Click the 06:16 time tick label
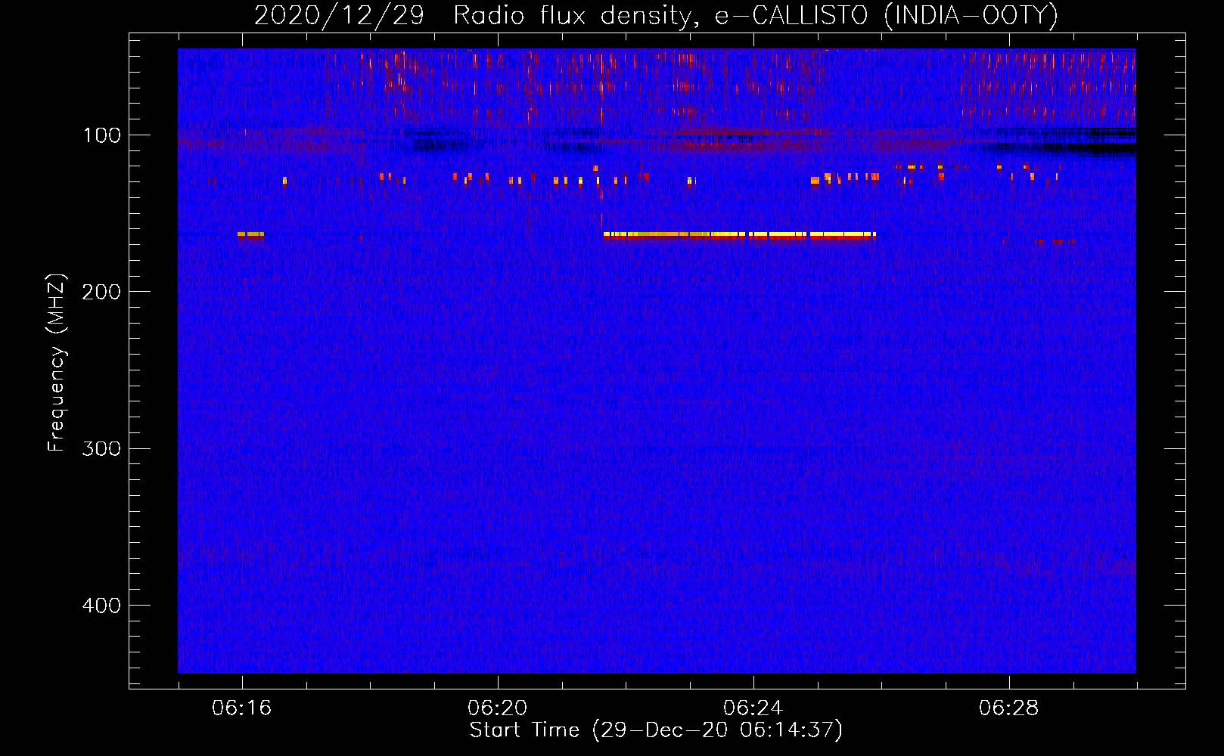Image resolution: width=1224 pixels, height=756 pixels. pyautogui.click(x=242, y=708)
